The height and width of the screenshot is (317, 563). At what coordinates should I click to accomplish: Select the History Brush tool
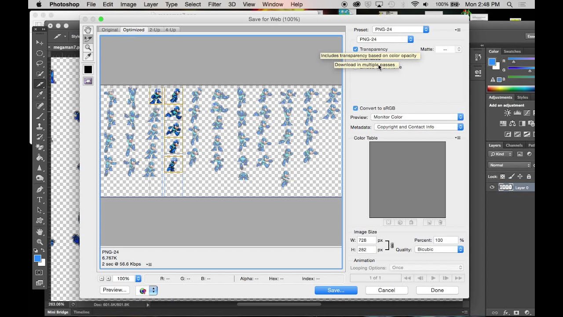[x=40, y=137]
